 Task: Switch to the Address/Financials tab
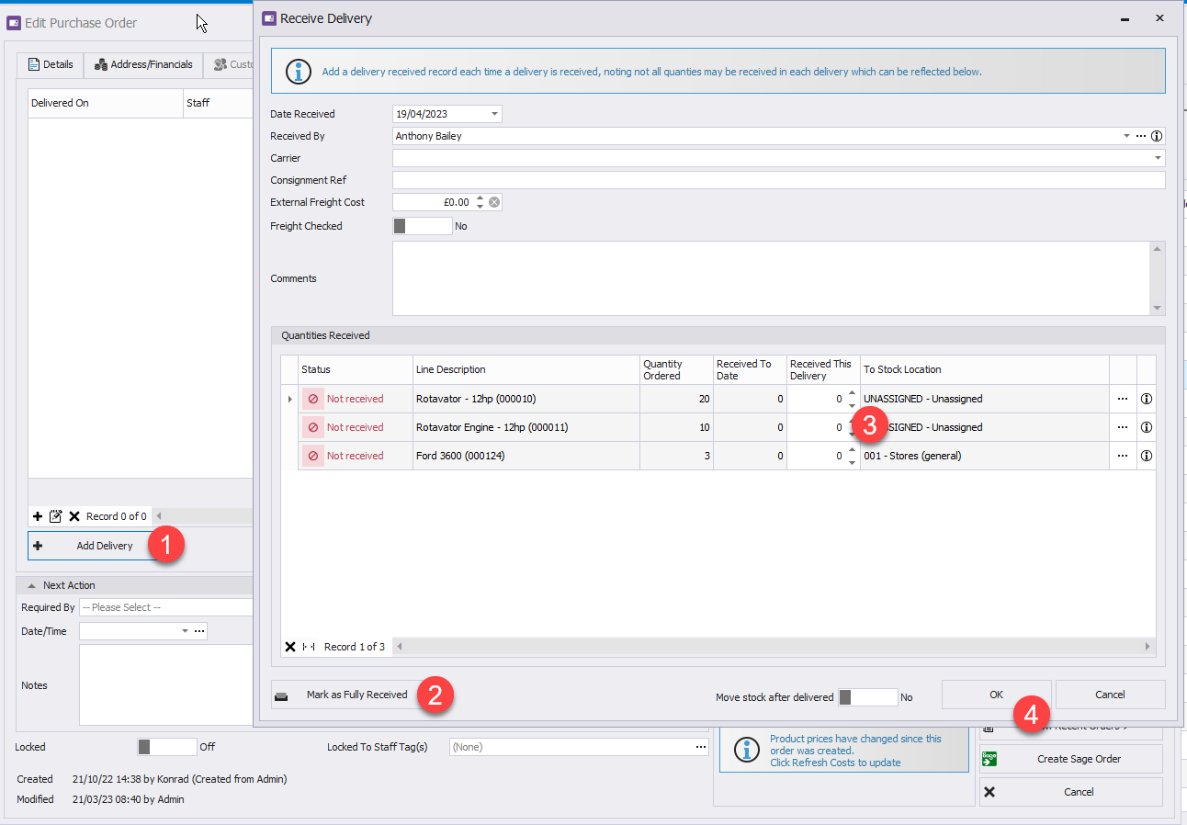point(143,64)
